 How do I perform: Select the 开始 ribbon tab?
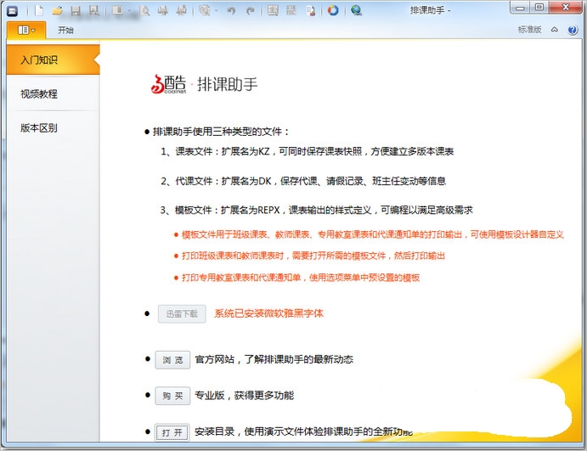(x=65, y=30)
